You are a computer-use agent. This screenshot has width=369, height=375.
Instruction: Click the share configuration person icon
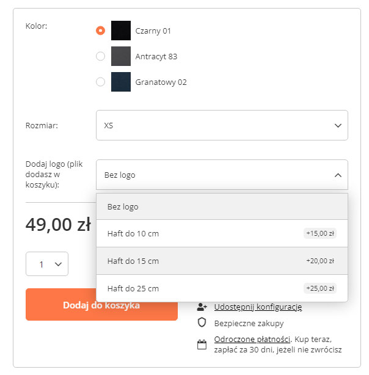click(x=202, y=307)
